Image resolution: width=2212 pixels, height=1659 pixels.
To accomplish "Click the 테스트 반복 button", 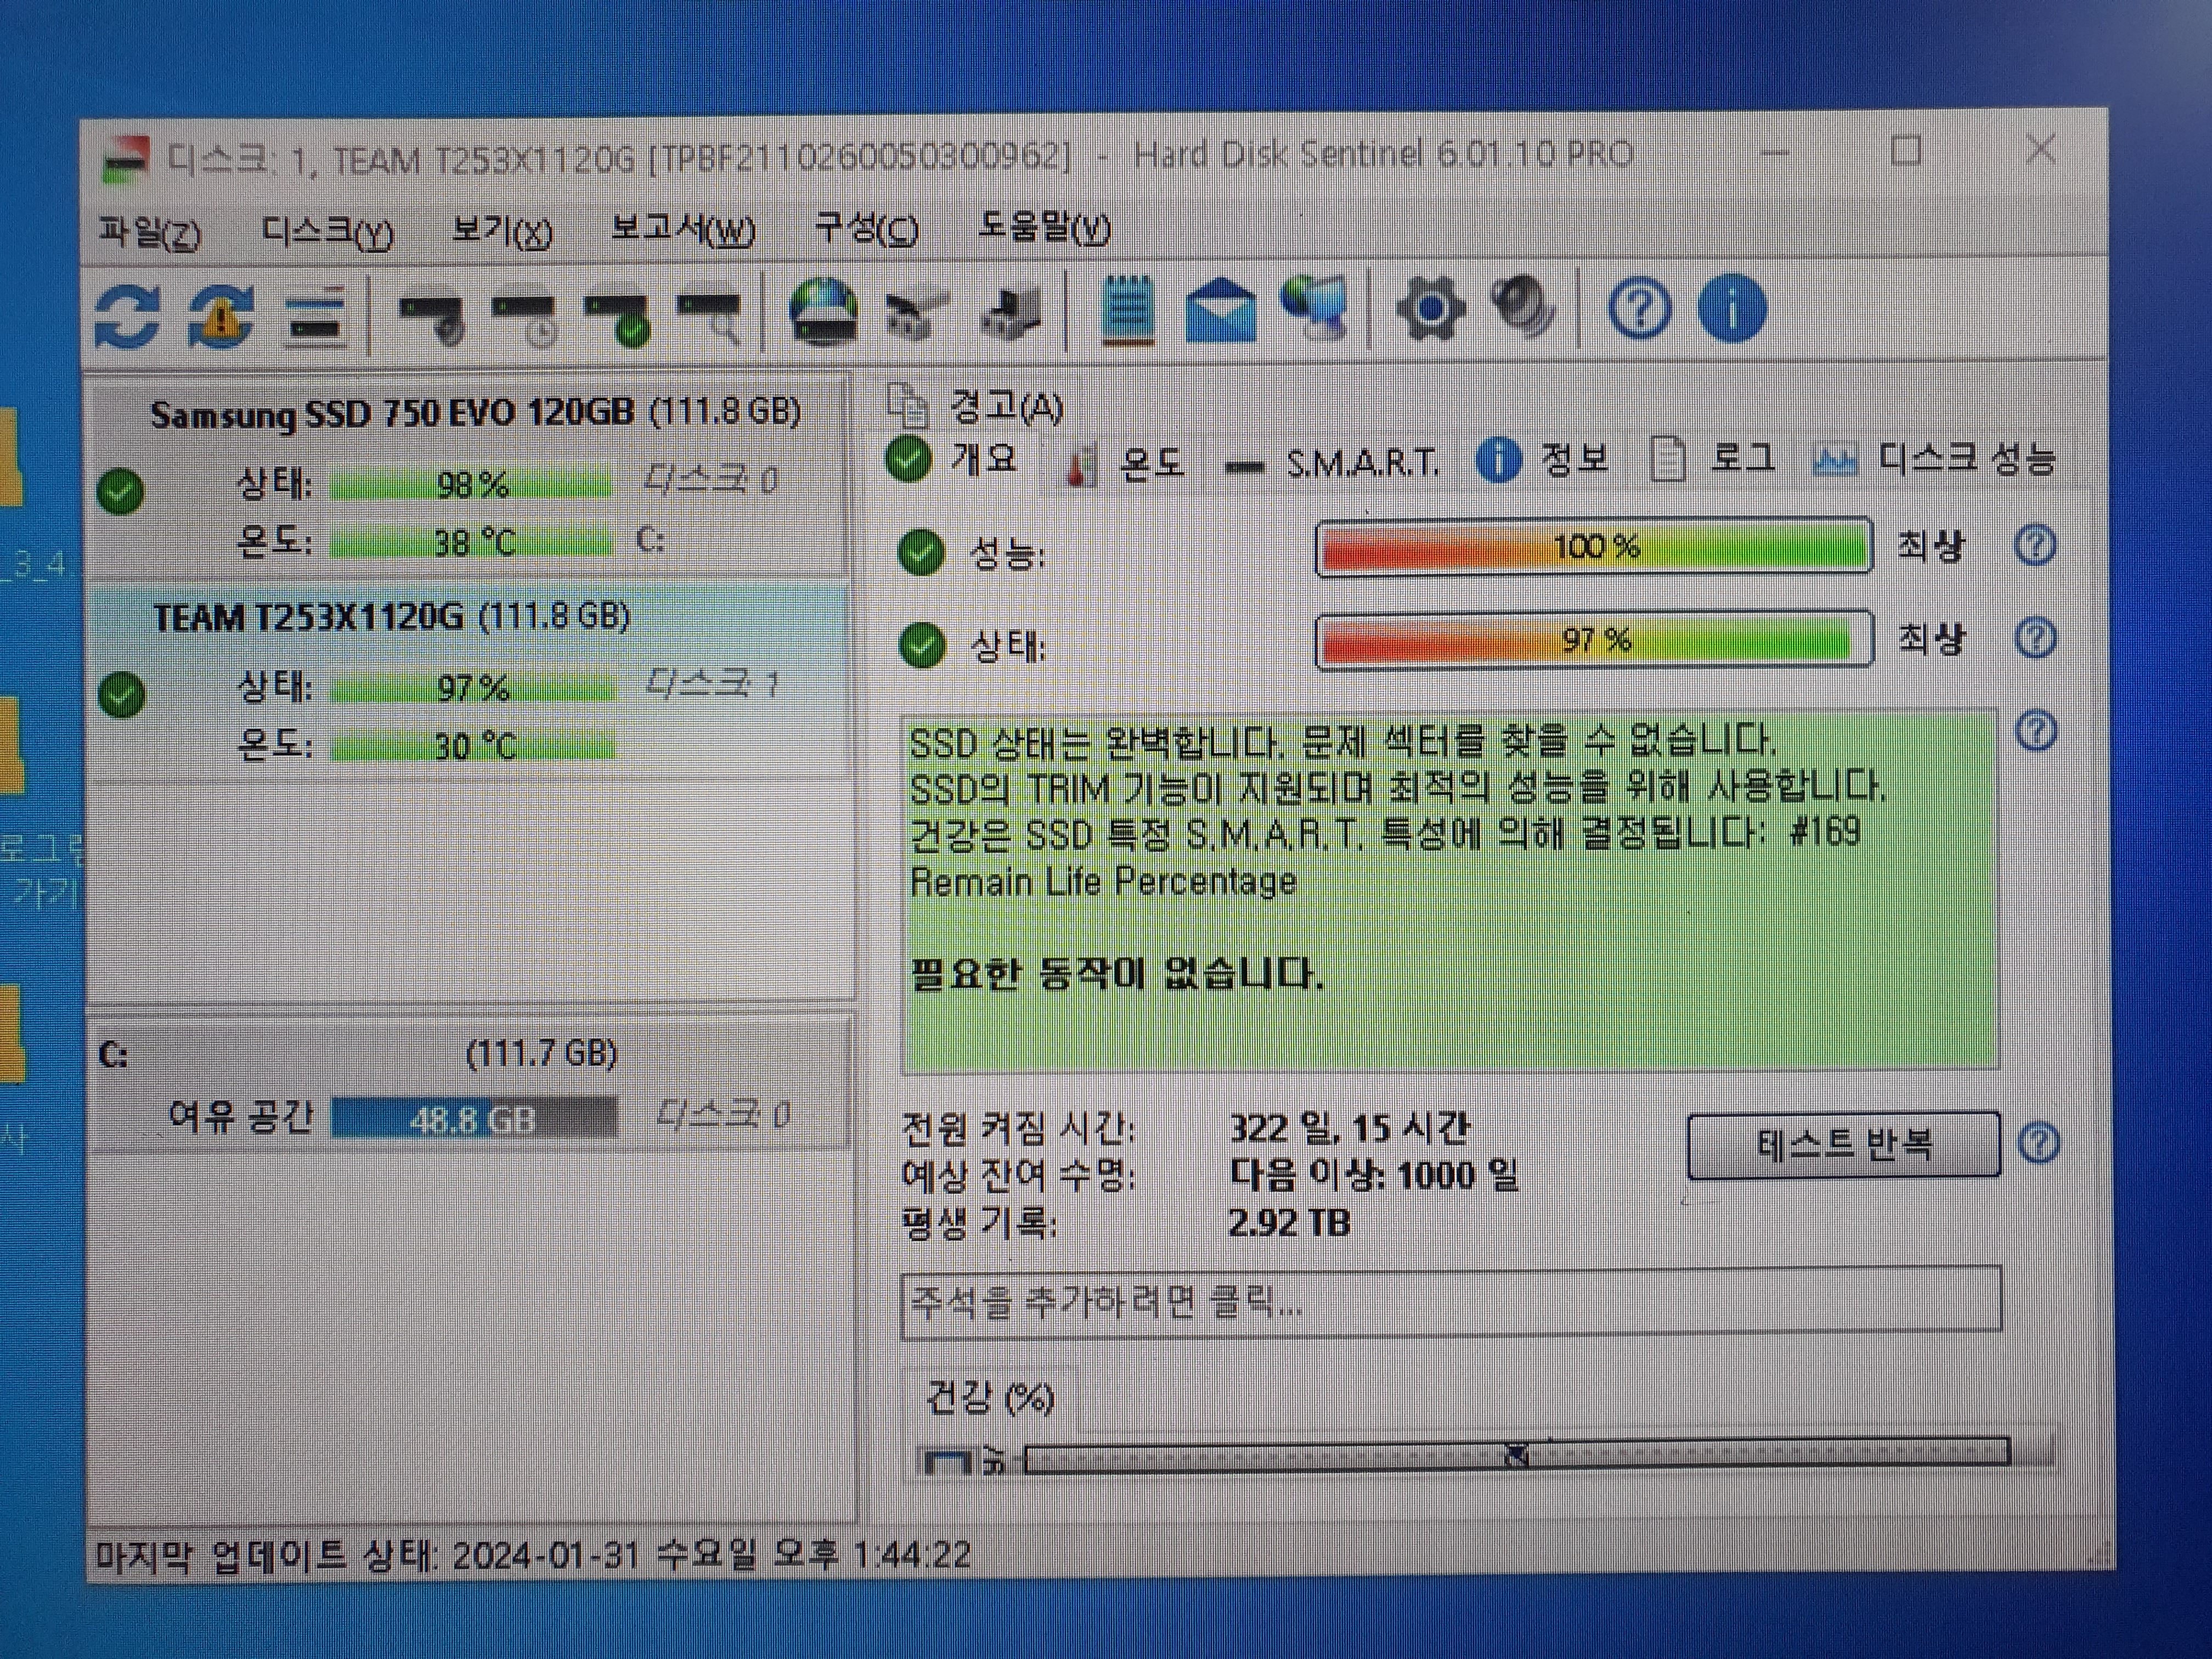I will click(x=1844, y=1144).
